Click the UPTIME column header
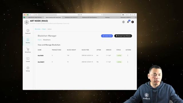 [99, 50]
